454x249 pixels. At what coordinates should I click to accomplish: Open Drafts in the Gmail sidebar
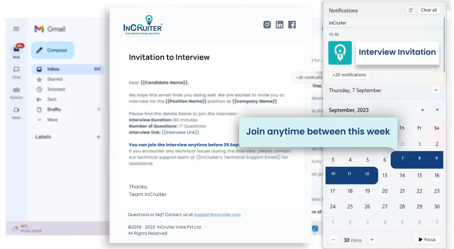(x=54, y=109)
